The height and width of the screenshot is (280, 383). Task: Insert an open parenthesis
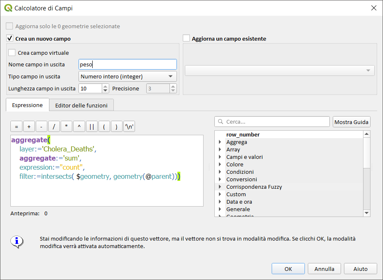[104, 127]
